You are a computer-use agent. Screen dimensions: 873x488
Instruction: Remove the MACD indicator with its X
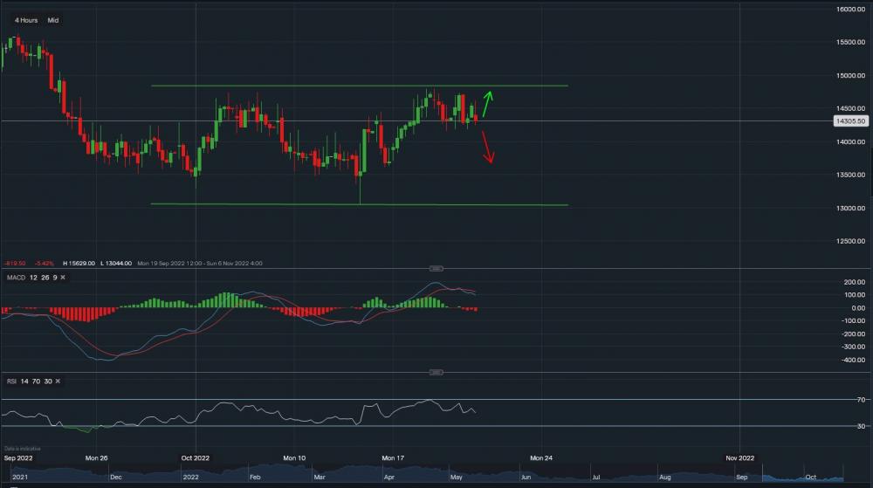(x=63, y=277)
